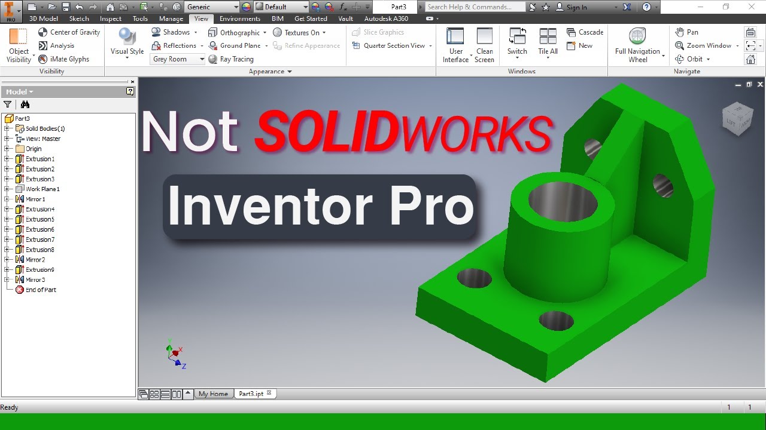Switch to the Sketch tab
The image size is (766, 430).
coord(79,19)
